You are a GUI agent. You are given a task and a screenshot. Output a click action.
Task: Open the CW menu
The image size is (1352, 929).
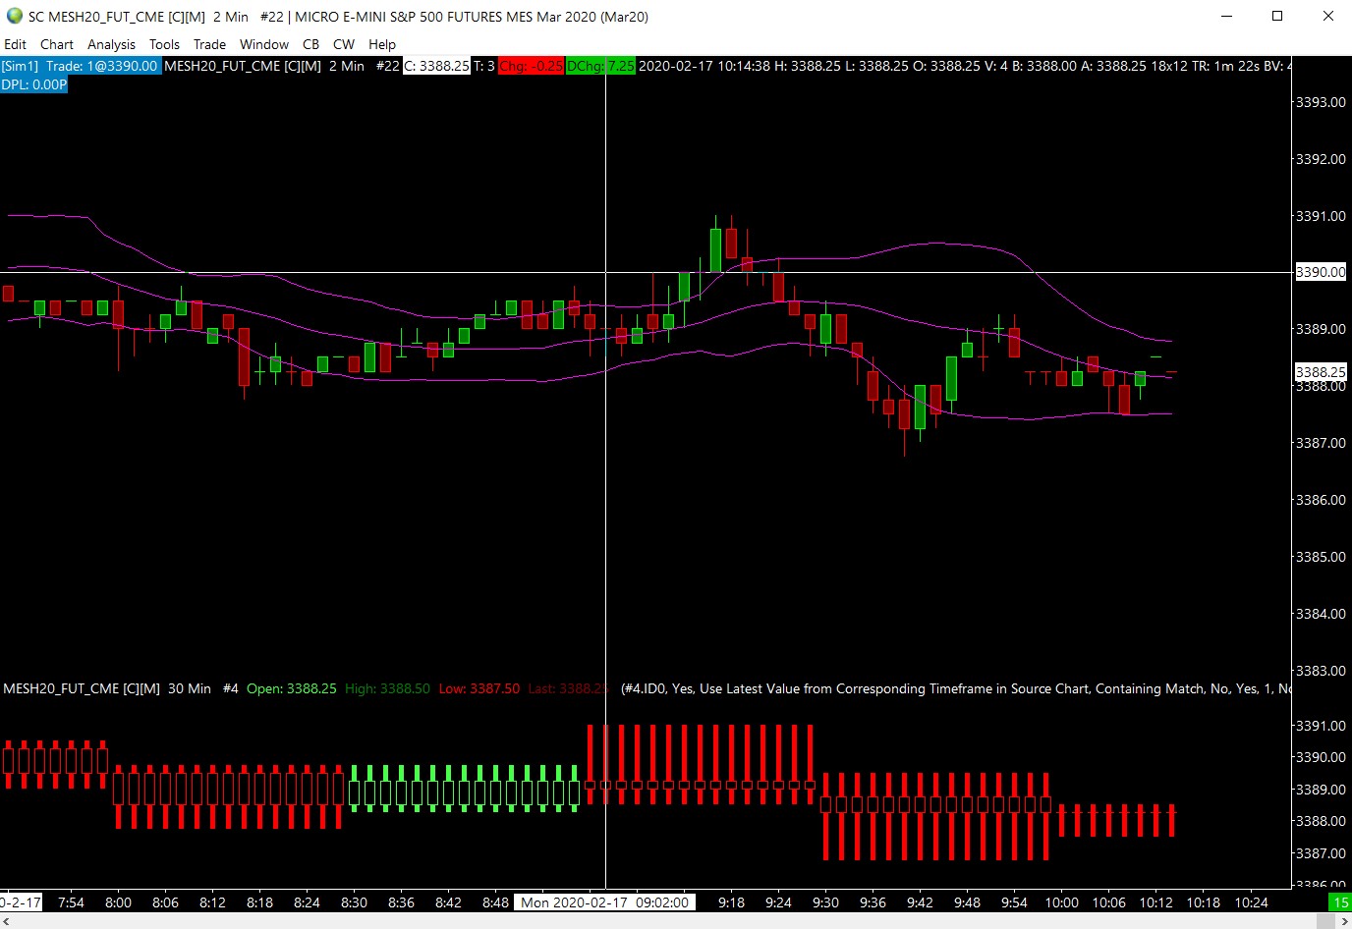coord(344,44)
